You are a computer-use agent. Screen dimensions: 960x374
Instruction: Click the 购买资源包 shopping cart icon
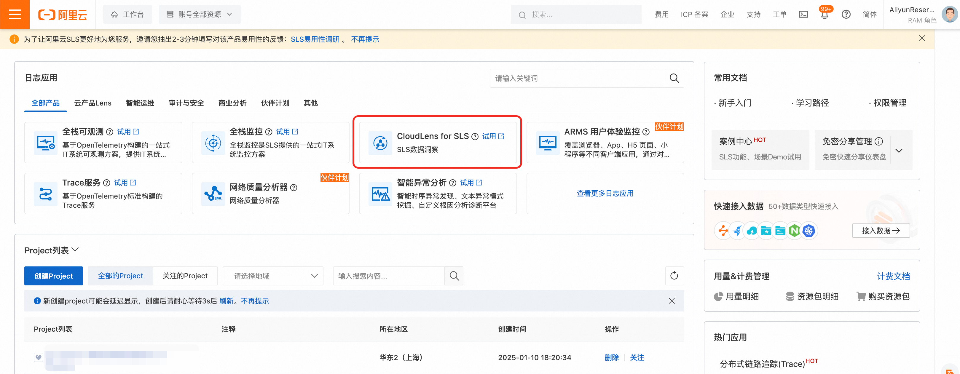tap(861, 297)
